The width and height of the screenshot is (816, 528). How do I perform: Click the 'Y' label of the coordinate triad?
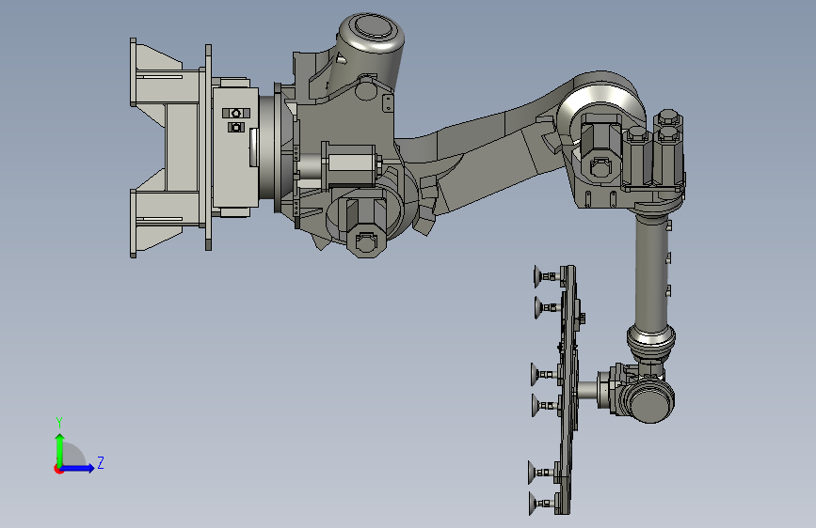click(59, 423)
